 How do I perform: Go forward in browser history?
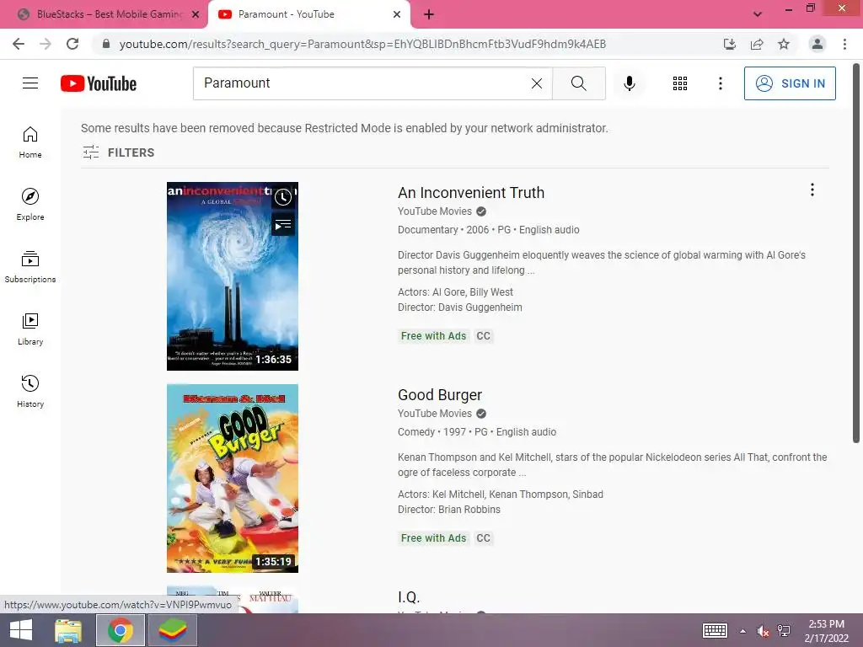pyautogui.click(x=46, y=44)
